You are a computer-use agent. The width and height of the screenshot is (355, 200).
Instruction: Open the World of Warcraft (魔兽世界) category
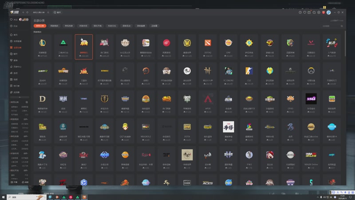click(x=187, y=47)
